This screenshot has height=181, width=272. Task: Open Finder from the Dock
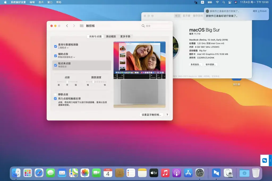[16, 173]
